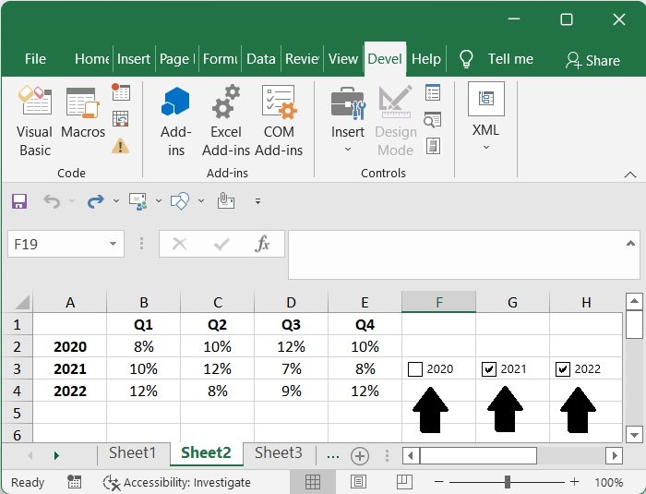Open the Visual Basic editor

click(x=35, y=120)
